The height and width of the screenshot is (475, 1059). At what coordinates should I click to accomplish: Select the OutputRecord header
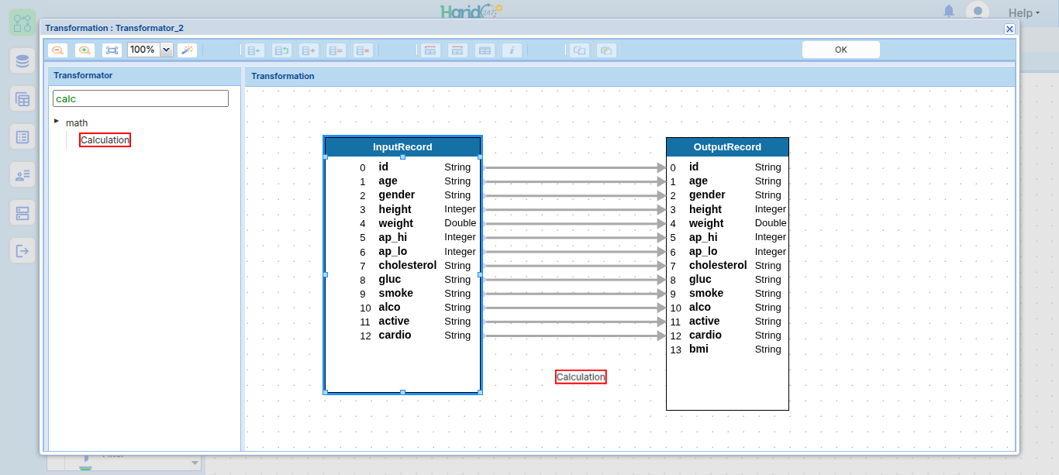coord(727,147)
